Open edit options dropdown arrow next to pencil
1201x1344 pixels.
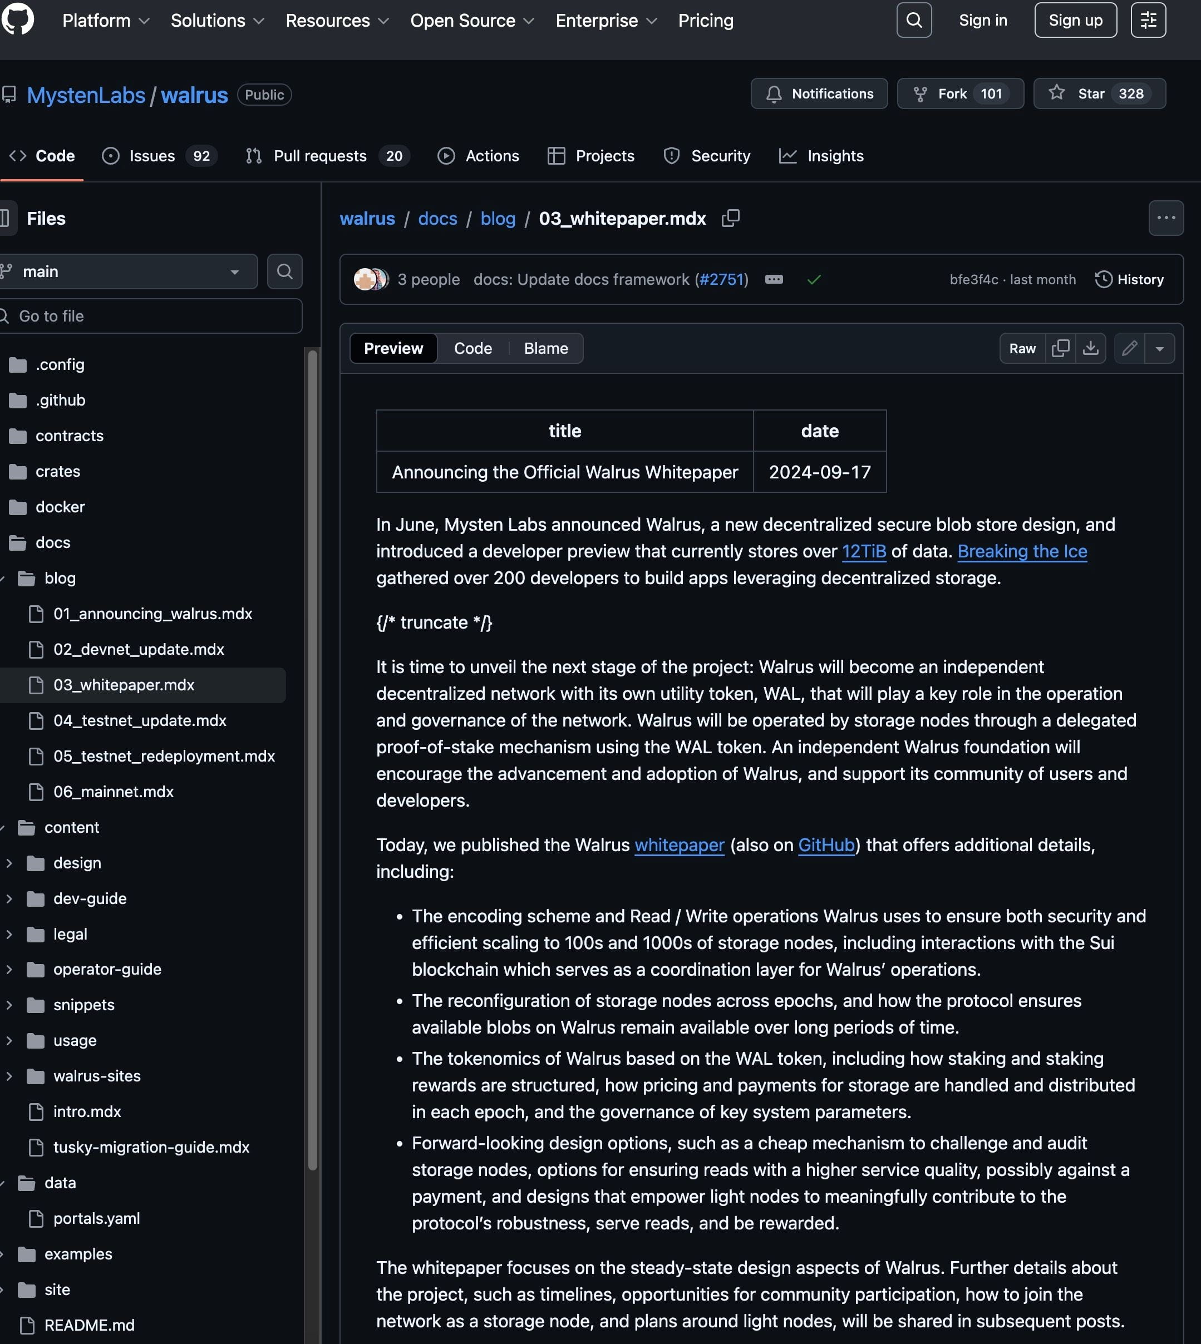(x=1159, y=348)
